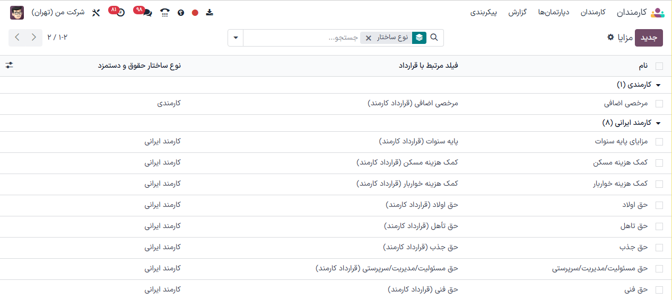Collapse the کارمند ایرانی (۸) group
Viewport: 672px width, 300px height.
point(658,123)
